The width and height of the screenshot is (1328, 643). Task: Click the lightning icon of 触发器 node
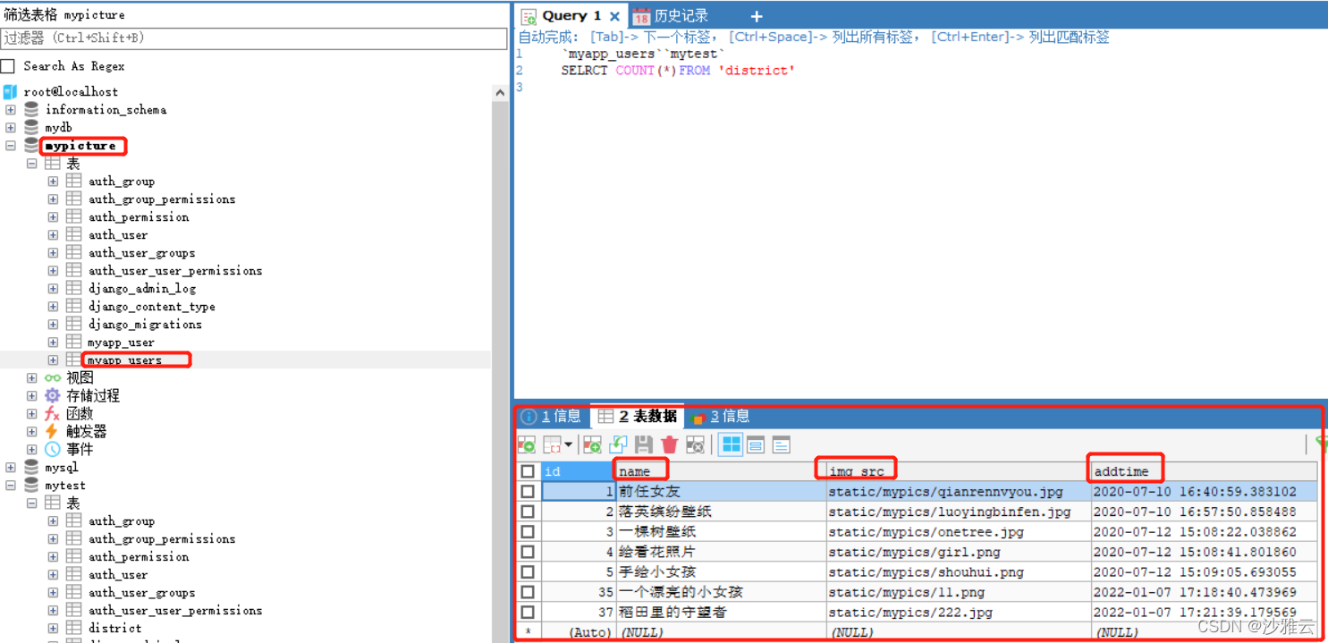click(53, 431)
